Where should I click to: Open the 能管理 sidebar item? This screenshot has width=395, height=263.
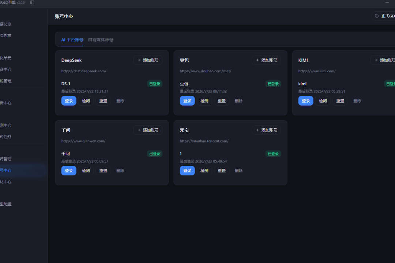tap(5, 81)
